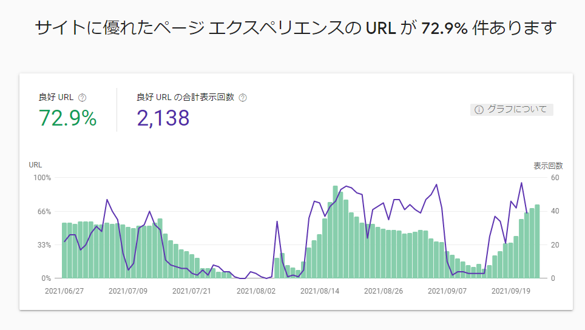This screenshot has height=330, width=585.
Task: Select the green 72.9% metric value
Action: [x=67, y=118]
